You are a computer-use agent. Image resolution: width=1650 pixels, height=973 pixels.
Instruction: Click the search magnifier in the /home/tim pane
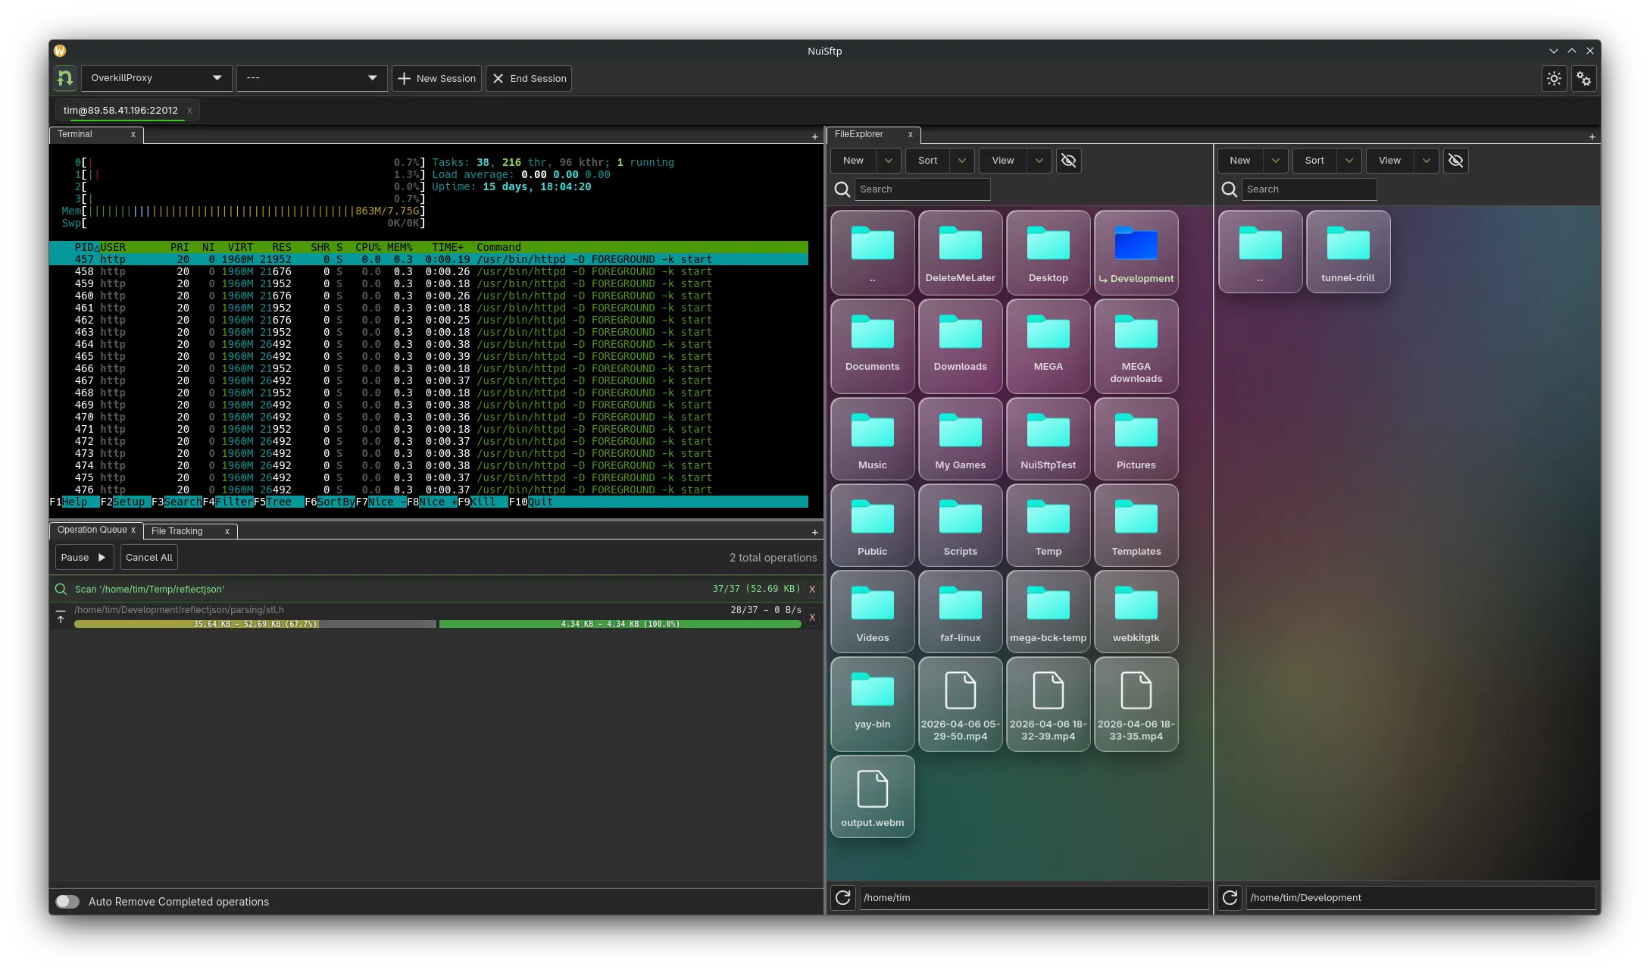(x=842, y=189)
